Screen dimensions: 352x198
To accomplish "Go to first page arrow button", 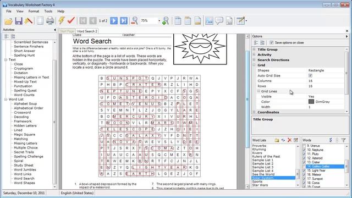I will pos(83,21).
